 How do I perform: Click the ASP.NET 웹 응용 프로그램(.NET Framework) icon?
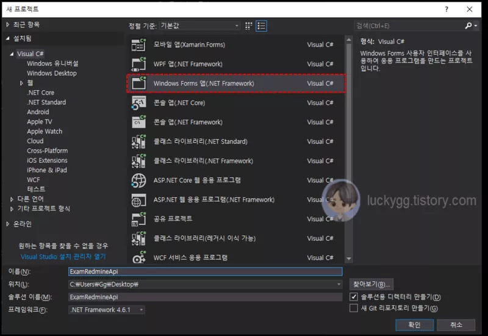[138, 200]
